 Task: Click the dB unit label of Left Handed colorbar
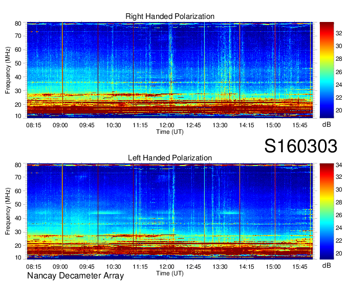tap(327, 266)
